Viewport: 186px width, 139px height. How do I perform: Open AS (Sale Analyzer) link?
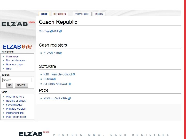click(x=56, y=84)
